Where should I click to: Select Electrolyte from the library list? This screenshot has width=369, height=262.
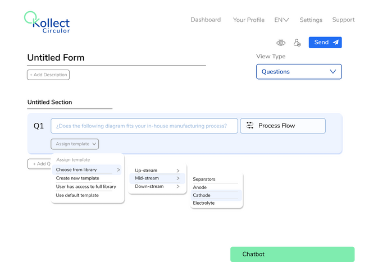coord(204,203)
